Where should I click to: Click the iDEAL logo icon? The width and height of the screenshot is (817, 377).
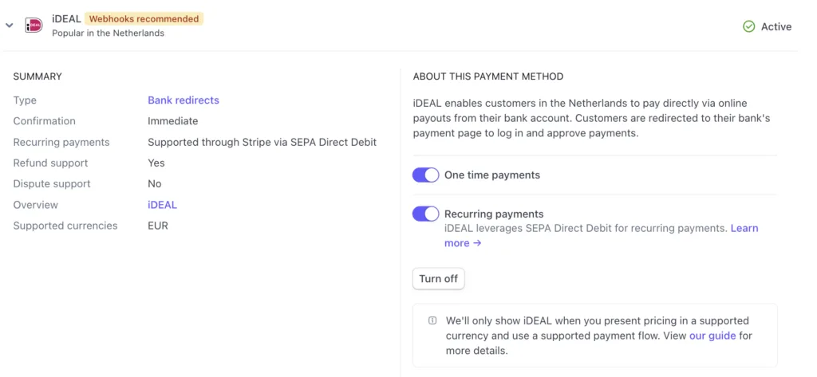[34, 25]
